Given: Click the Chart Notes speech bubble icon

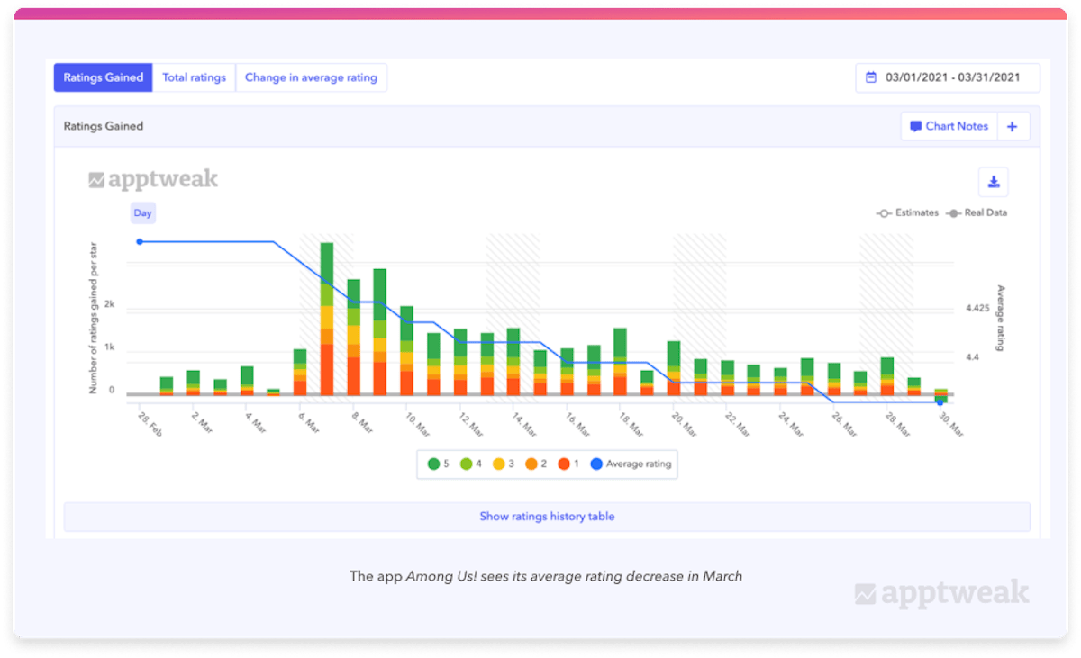Looking at the screenshot, I should coord(915,127).
